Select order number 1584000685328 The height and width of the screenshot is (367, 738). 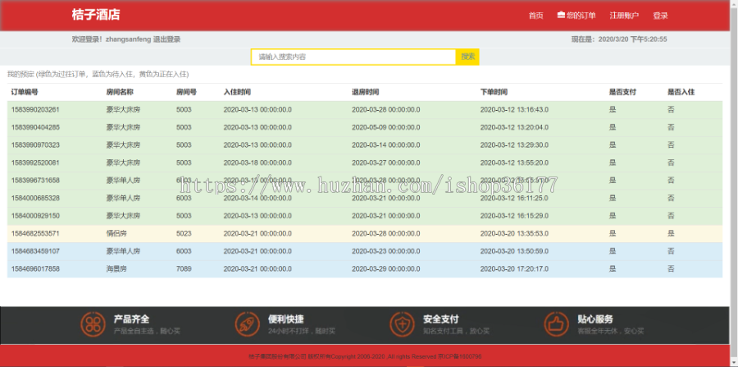[x=35, y=198]
